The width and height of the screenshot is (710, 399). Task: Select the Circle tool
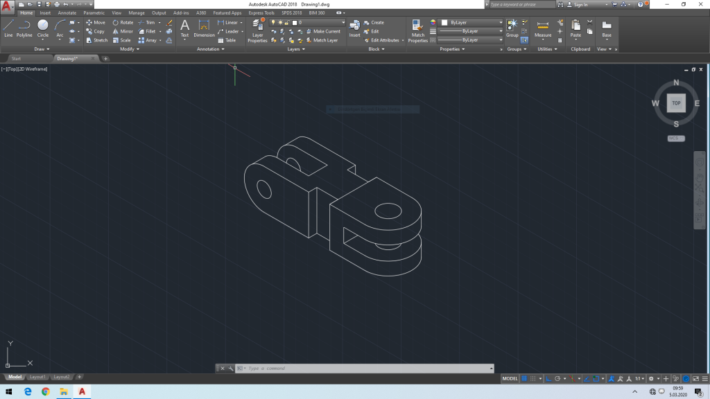click(43, 26)
